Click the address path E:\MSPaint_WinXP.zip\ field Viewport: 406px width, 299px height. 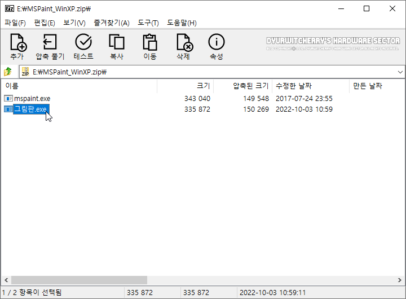pos(211,72)
